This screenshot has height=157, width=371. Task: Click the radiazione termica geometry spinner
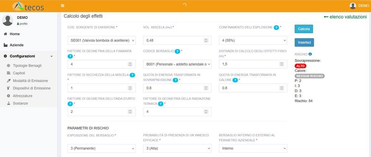tap(206, 112)
